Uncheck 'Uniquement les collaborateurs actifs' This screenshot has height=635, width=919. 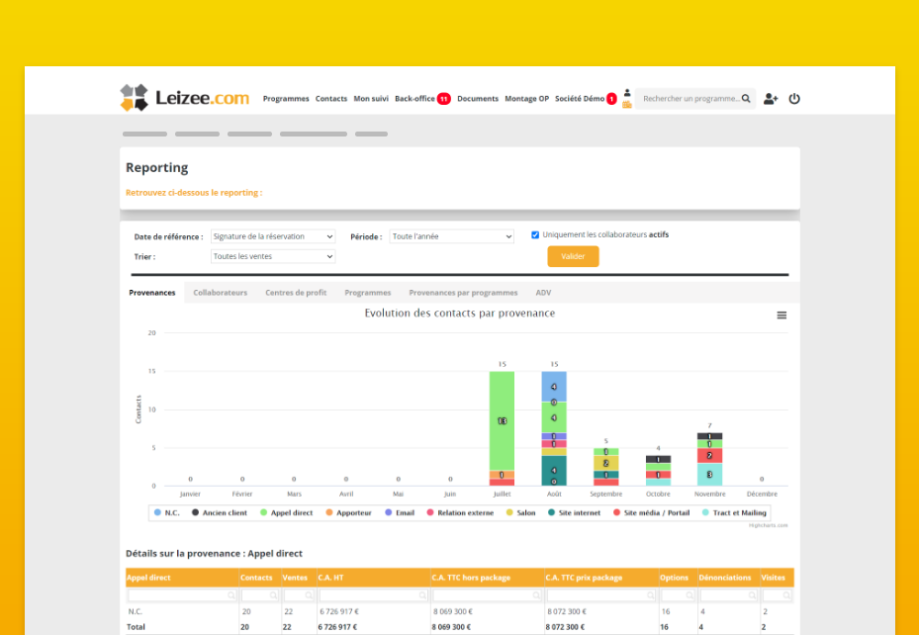point(535,234)
